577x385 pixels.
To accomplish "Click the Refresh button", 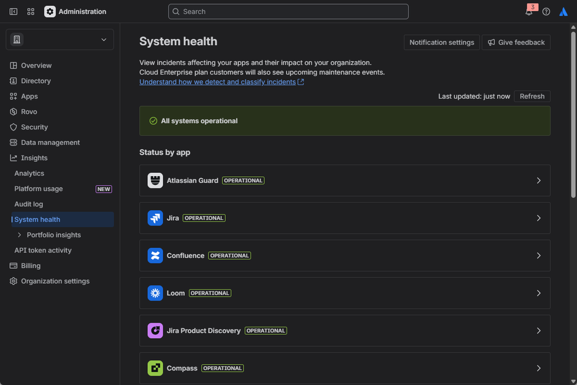I will point(532,96).
